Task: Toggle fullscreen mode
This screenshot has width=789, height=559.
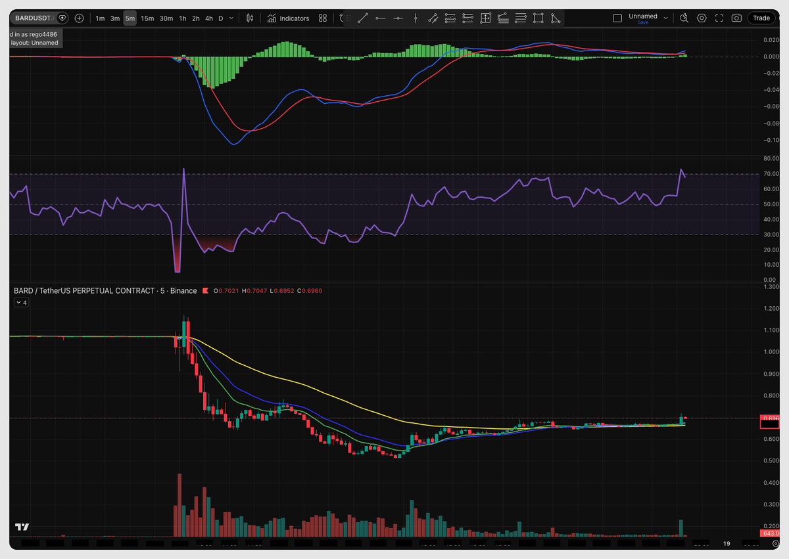Action: point(719,18)
